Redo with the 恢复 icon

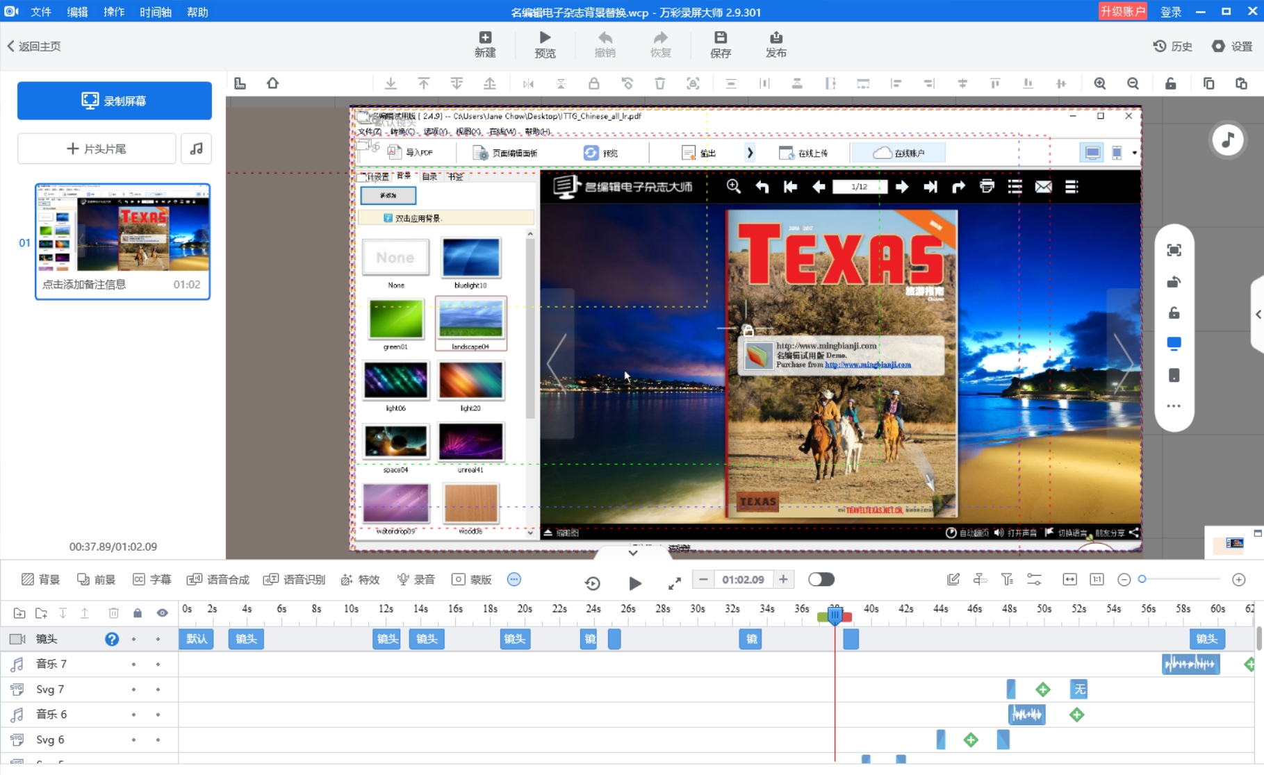(660, 44)
